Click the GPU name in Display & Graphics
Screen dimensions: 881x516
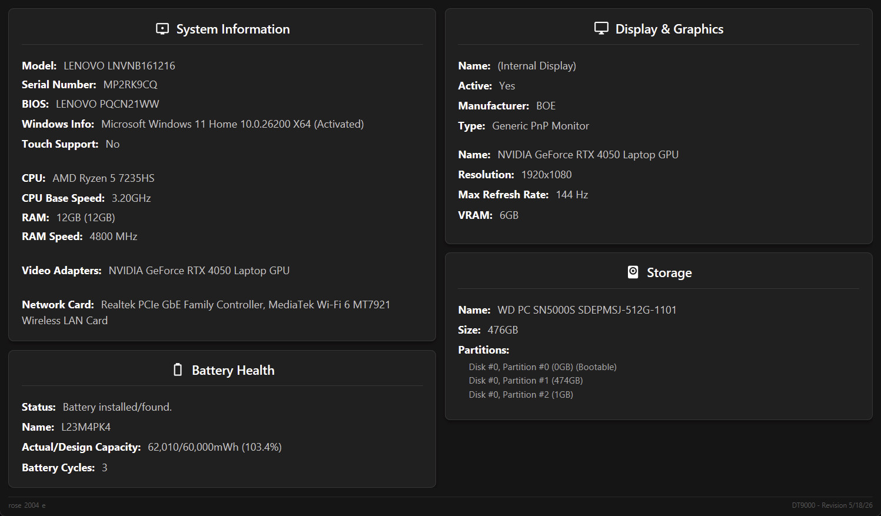[x=589, y=155]
